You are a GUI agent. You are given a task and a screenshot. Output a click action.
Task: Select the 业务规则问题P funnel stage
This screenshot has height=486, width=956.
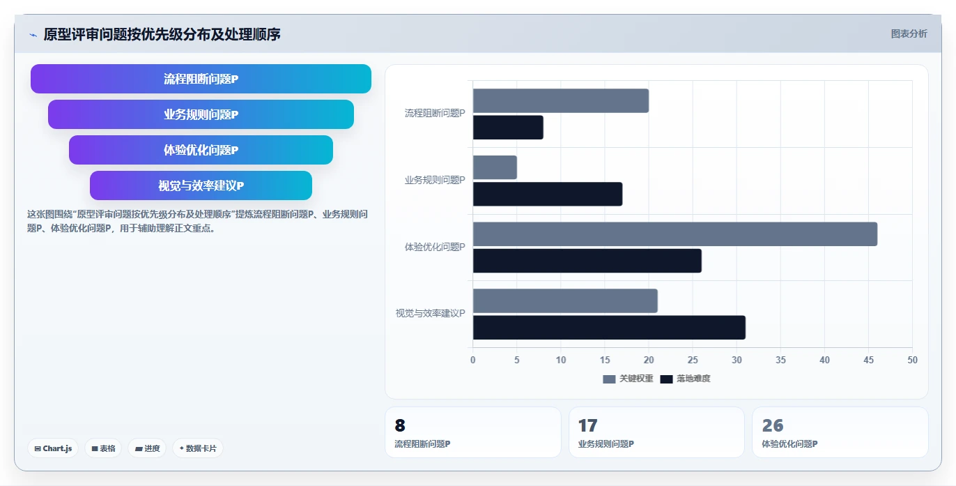click(x=201, y=114)
